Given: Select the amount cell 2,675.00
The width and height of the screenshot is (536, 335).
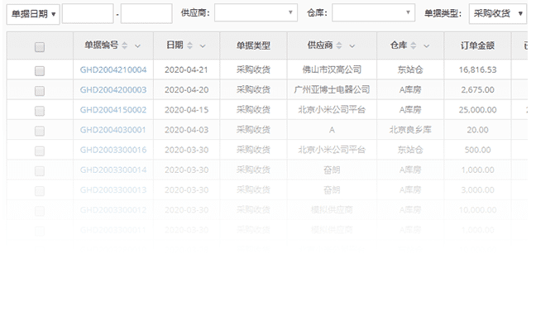Looking at the screenshot, I should pyautogui.click(x=477, y=89).
